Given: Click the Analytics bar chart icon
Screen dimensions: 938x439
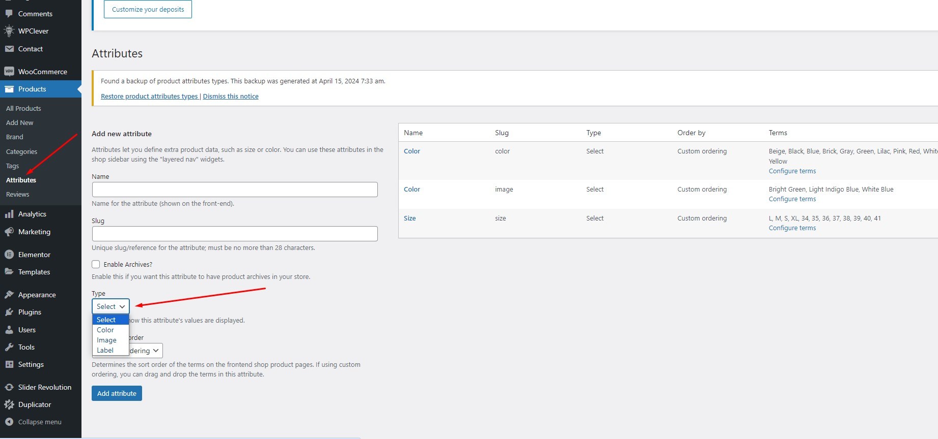Looking at the screenshot, I should pos(9,214).
